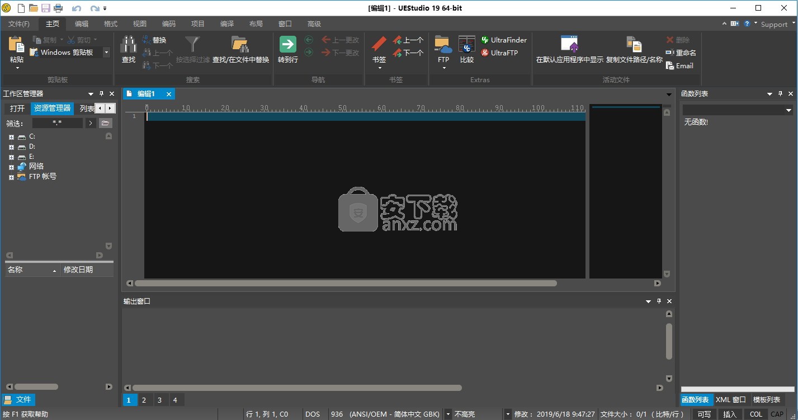Pin the Workspace Manager (工作区管理器) panel
Screen dimensions: 798x420
[x=101, y=94]
